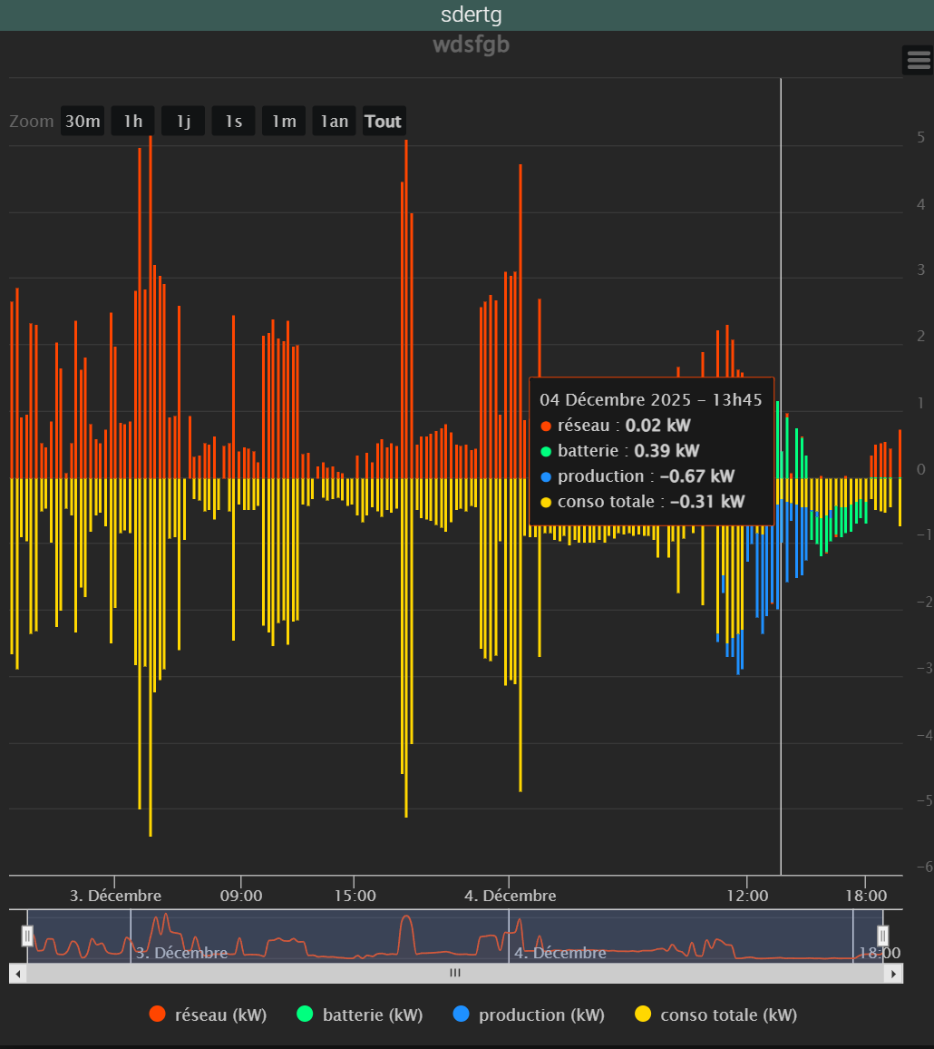Viewport: 934px width, 1049px height.
Task: Click the left navigator range handle
Action: [x=27, y=936]
